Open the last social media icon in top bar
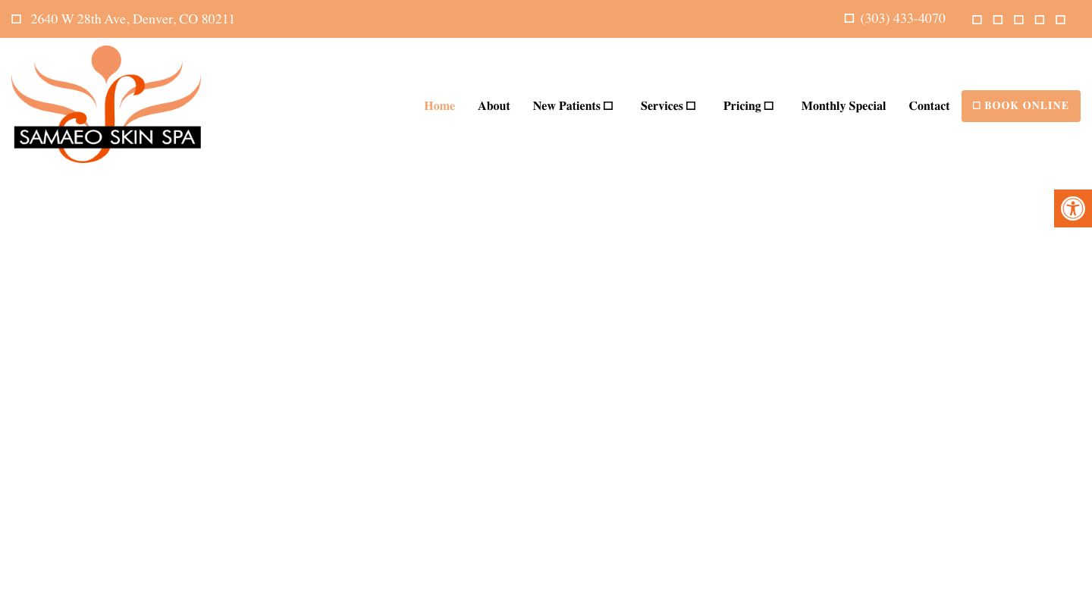 pyautogui.click(x=1060, y=20)
